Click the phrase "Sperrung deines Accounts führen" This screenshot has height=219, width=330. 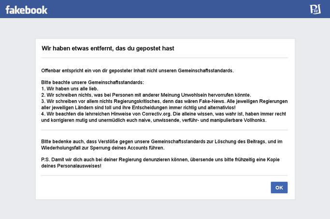[x=127, y=148]
